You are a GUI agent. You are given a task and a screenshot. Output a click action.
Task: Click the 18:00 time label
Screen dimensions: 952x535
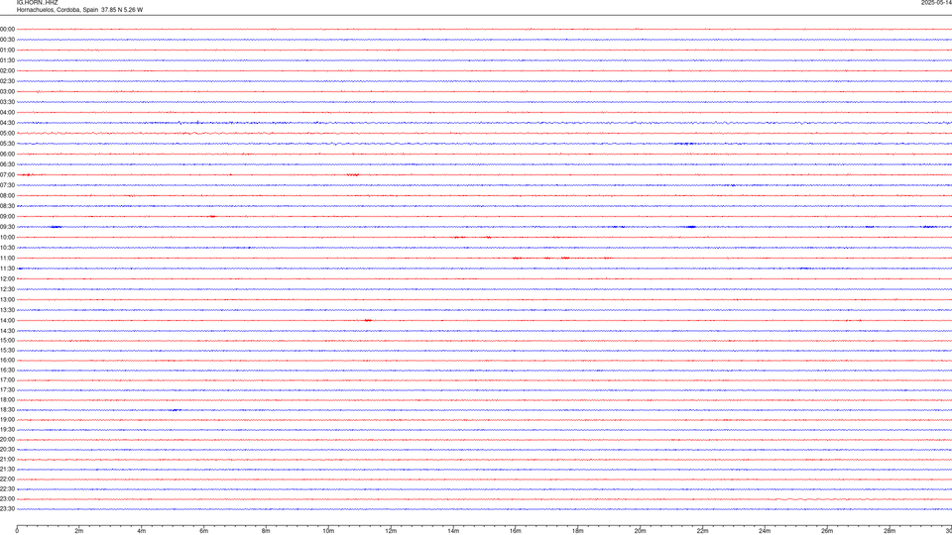coord(7,399)
